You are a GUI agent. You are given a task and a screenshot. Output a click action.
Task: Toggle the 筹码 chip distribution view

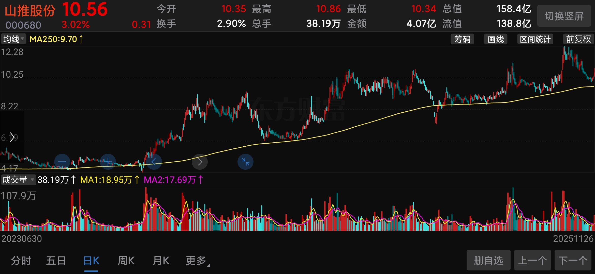462,39
